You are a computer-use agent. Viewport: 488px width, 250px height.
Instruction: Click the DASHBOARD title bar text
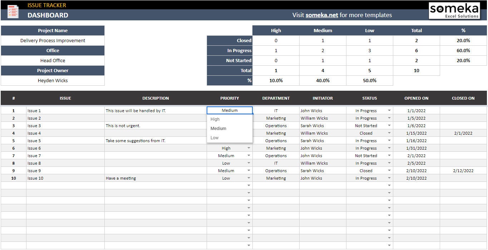48,15
